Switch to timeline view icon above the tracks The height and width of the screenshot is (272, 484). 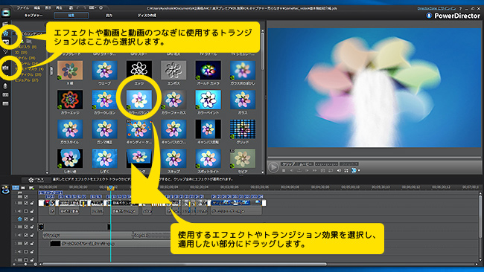[16, 187]
